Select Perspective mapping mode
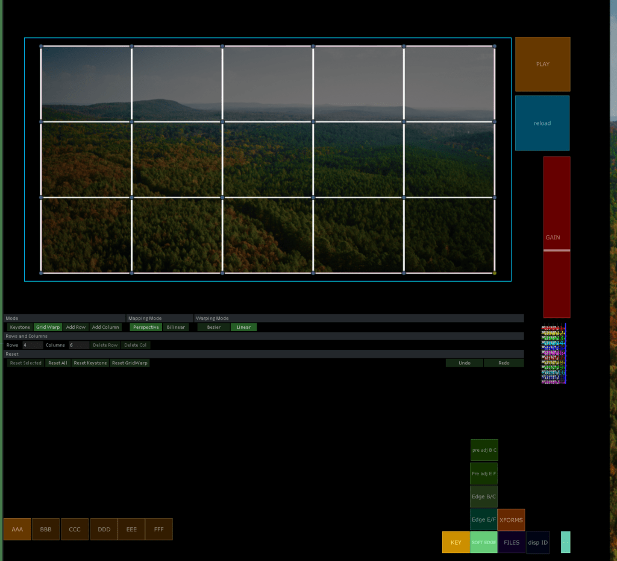The width and height of the screenshot is (617, 561). pyautogui.click(x=146, y=327)
